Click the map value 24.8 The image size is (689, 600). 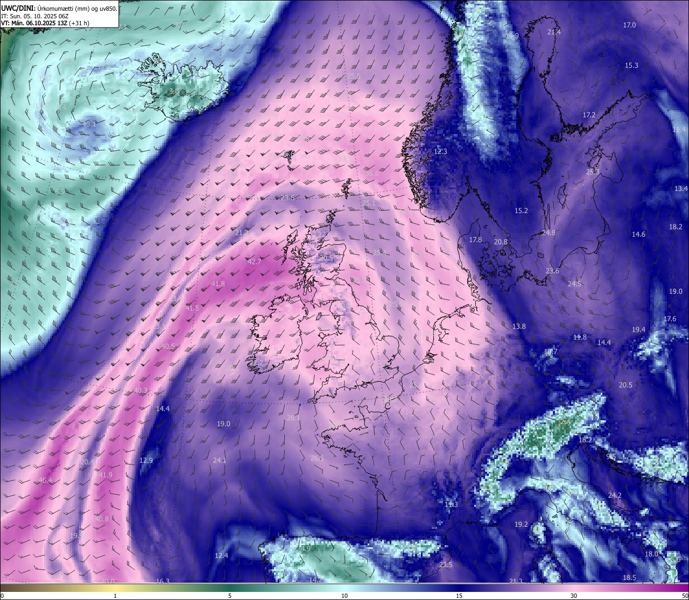pyautogui.click(x=549, y=232)
